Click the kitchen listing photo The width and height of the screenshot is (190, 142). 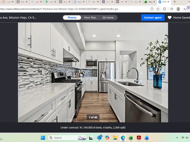coord(93,72)
